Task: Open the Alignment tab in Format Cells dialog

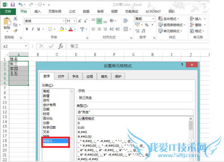Action: (61, 77)
